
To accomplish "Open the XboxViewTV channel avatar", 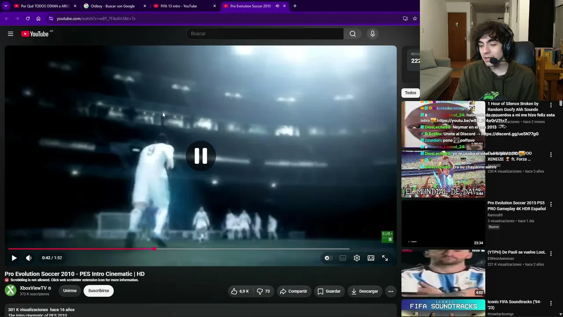I will point(11,291).
